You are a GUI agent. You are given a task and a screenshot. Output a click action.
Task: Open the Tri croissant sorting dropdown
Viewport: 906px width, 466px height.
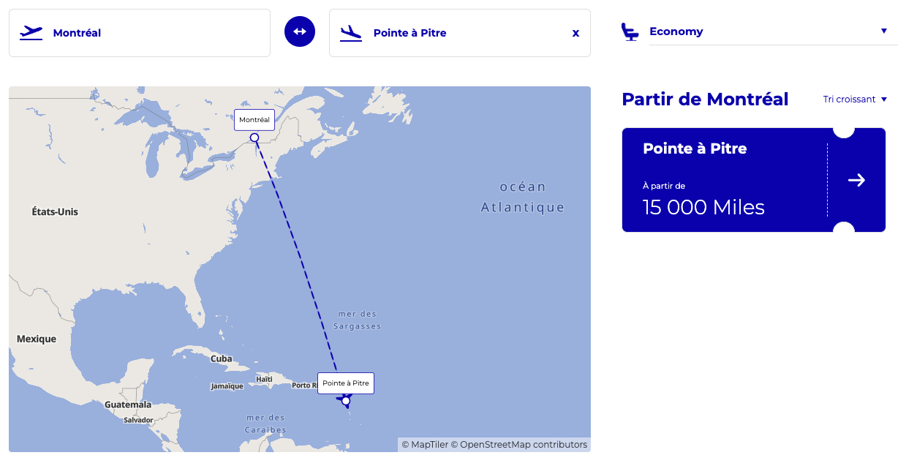coord(854,99)
